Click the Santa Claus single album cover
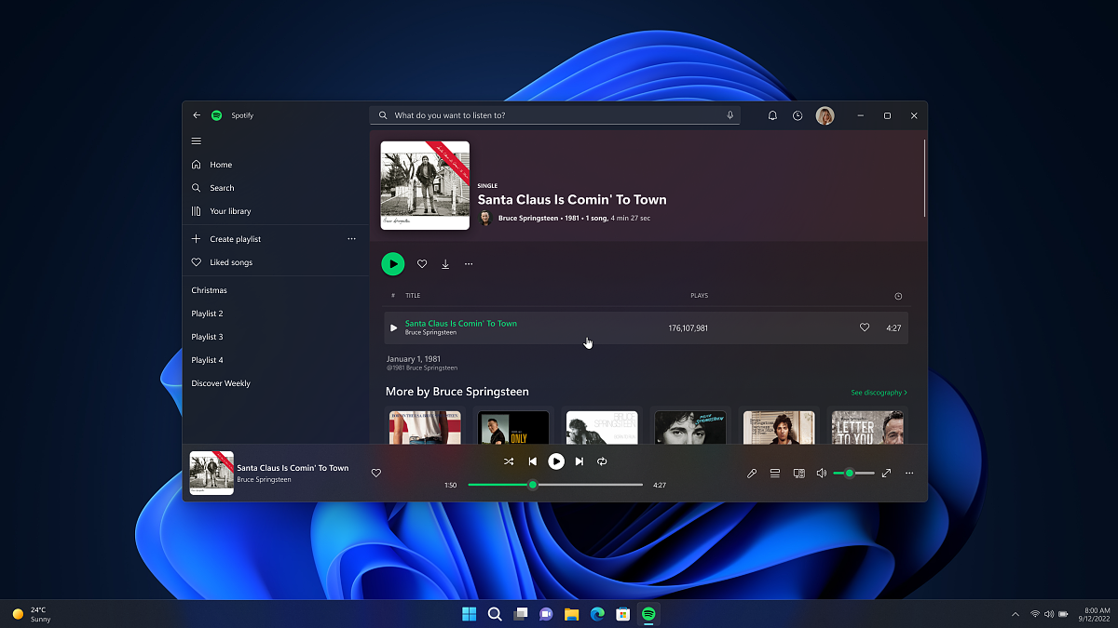The height and width of the screenshot is (628, 1118). (425, 185)
